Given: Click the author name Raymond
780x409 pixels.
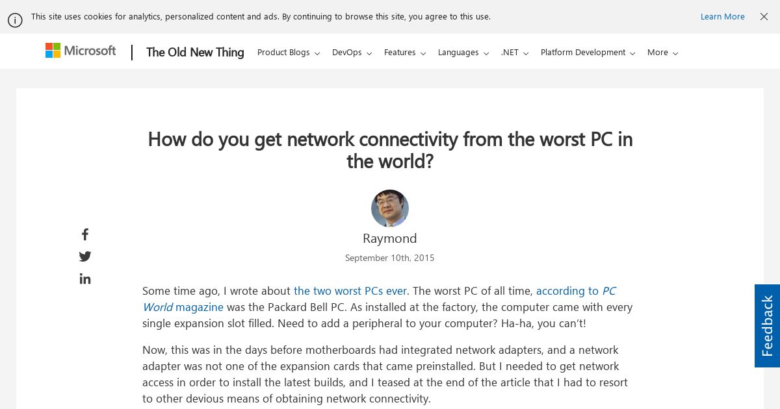Looking at the screenshot, I should pos(390,238).
